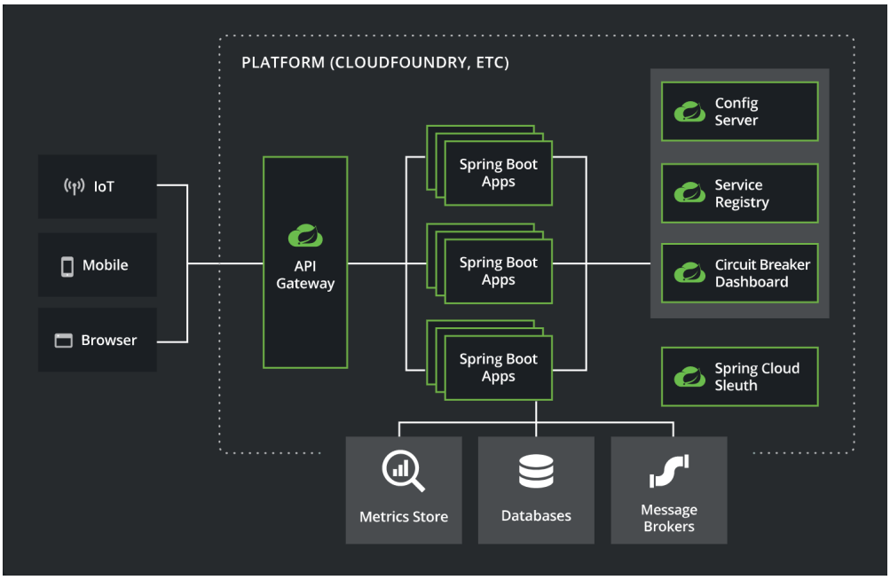Click the PLATFORM (CLOUDFOUNDRY, ETC) heading

(x=375, y=62)
